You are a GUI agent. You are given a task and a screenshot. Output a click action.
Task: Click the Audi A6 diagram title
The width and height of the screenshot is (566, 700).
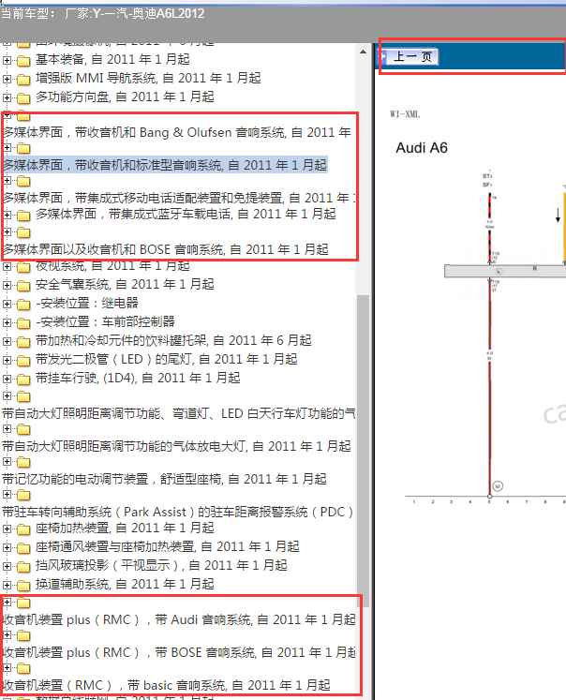[422, 148]
